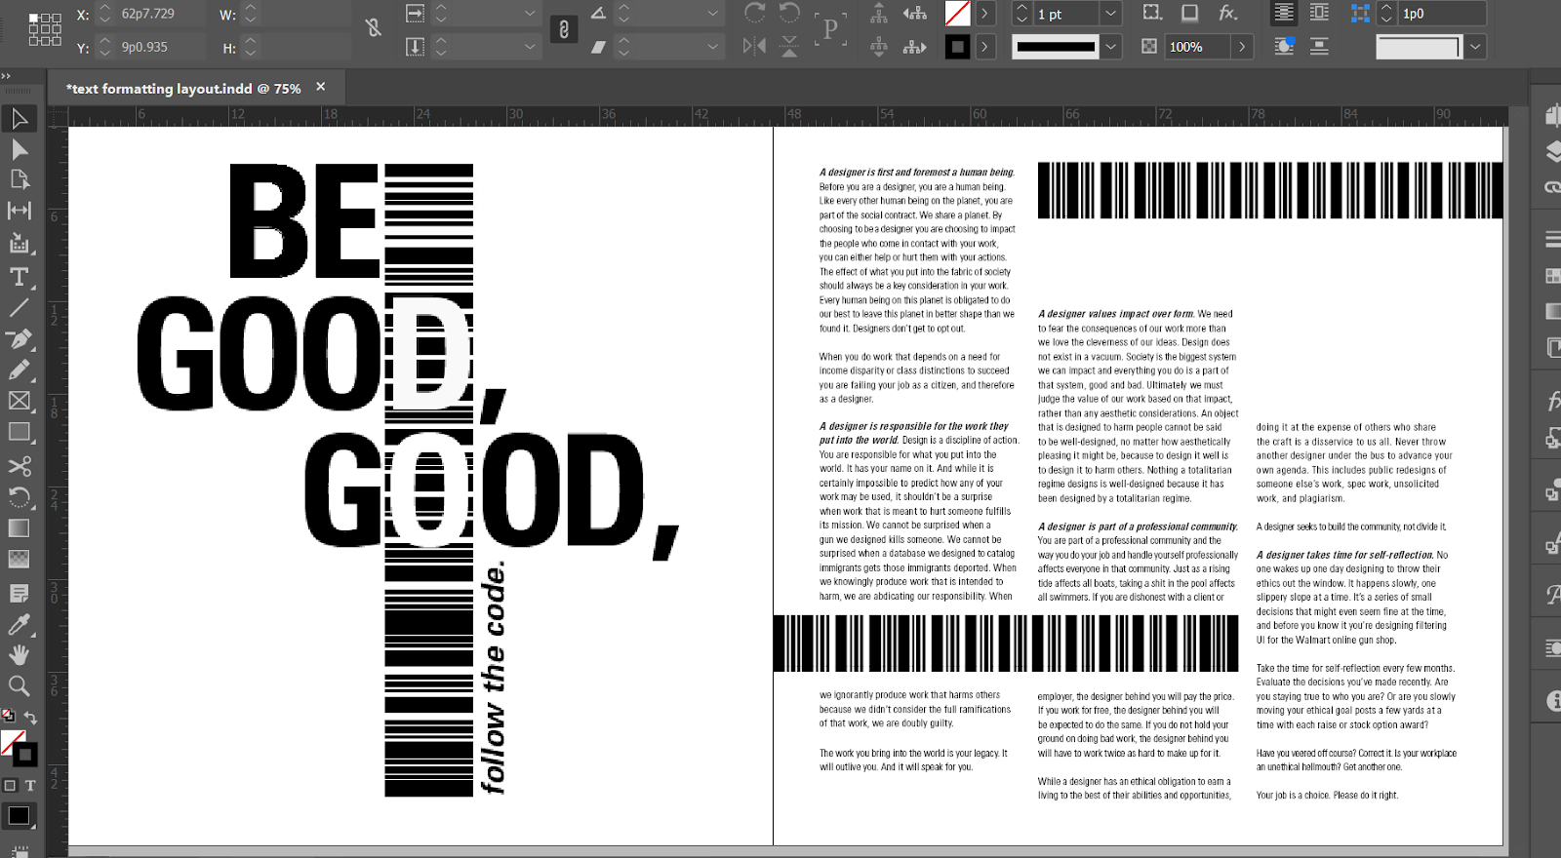Image resolution: width=1561 pixels, height=858 pixels.
Task: Click the select container icon
Action: [879, 14]
